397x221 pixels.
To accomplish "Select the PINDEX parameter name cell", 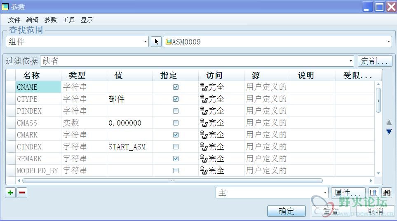I will (38, 111).
